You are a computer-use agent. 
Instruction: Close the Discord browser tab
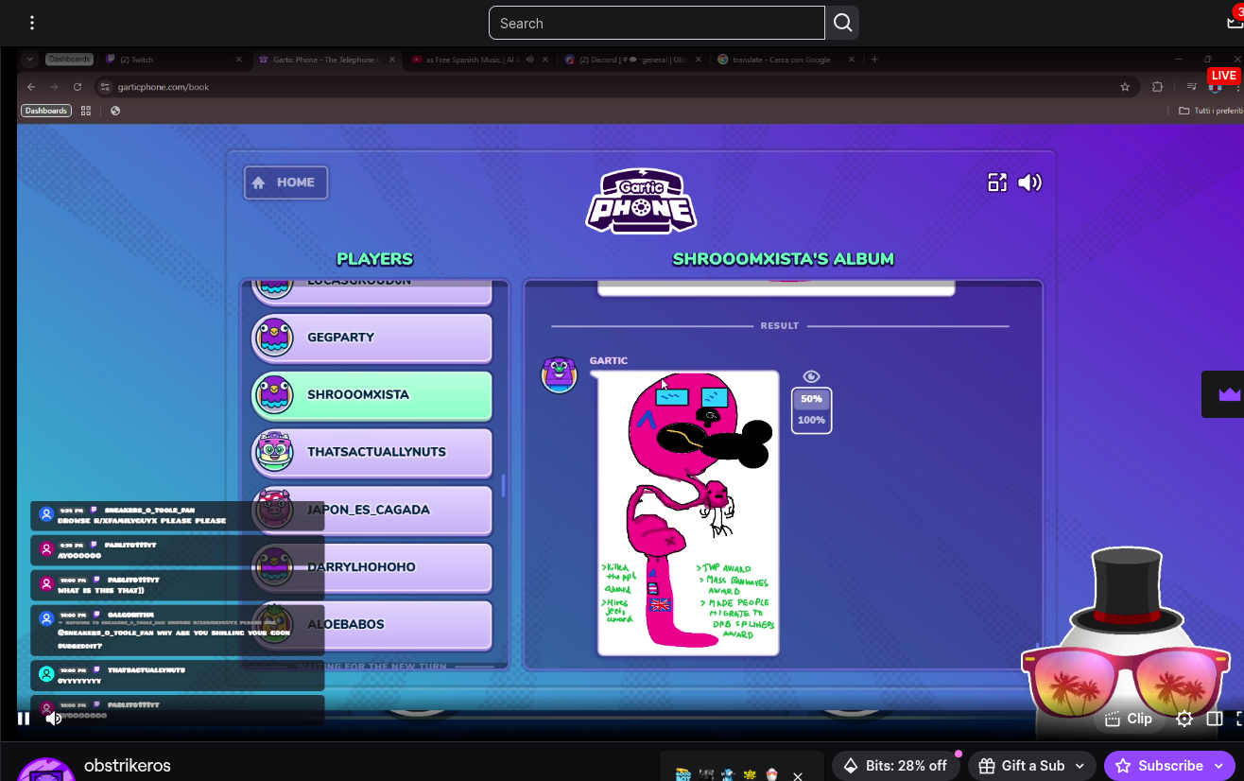tap(699, 60)
